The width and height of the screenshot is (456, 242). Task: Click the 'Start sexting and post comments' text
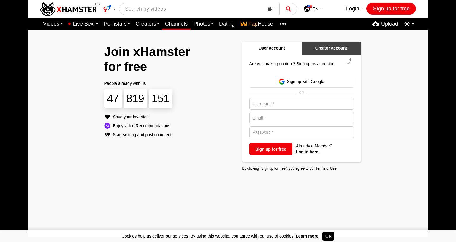143,135
